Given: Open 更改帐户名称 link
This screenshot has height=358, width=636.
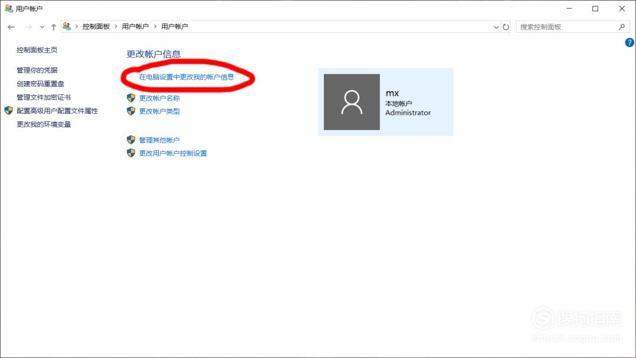Looking at the screenshot, I should [160, 98].
